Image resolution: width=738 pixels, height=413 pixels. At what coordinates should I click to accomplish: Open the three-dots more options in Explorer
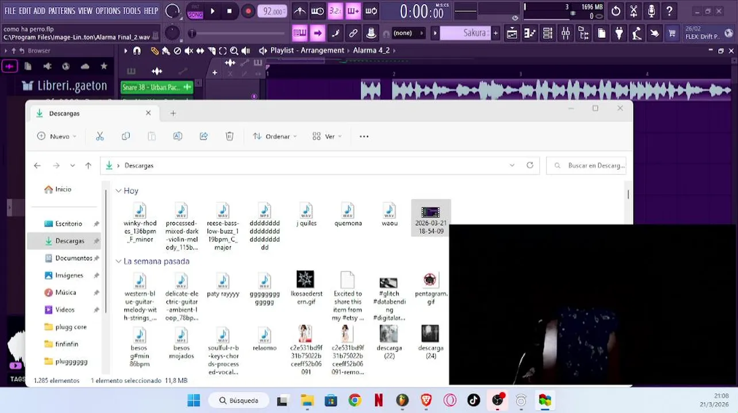(364, 137)
